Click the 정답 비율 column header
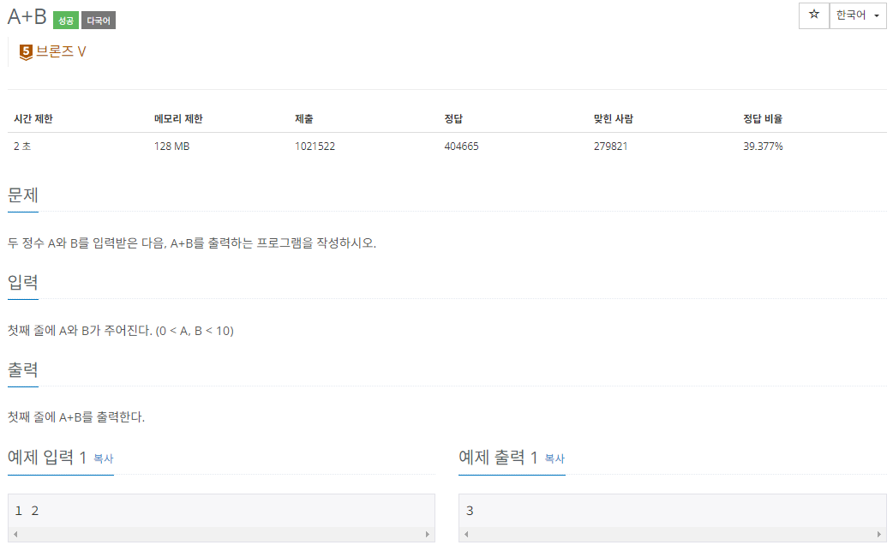The width and height of the screenshot is (893, 551). point(763,118)
